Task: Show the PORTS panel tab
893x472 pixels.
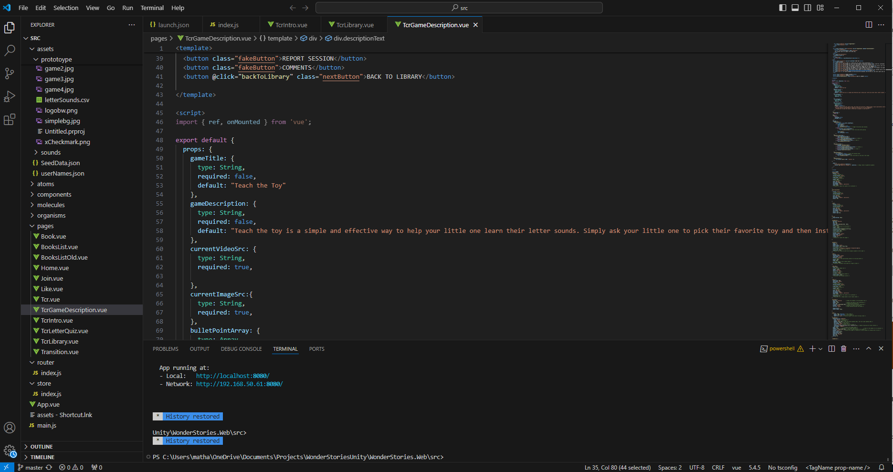Action: point(316,349)
